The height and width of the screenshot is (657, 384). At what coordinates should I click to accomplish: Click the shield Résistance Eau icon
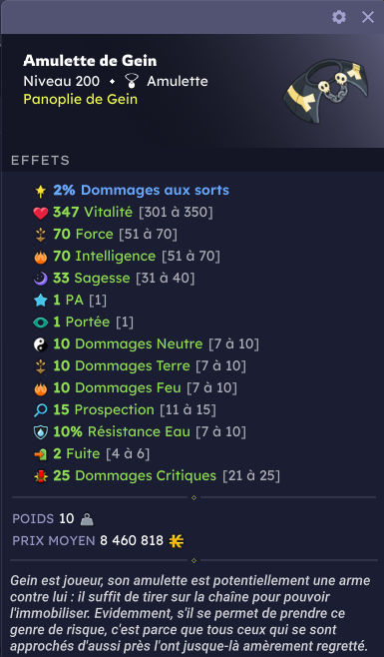coord(41,432)
